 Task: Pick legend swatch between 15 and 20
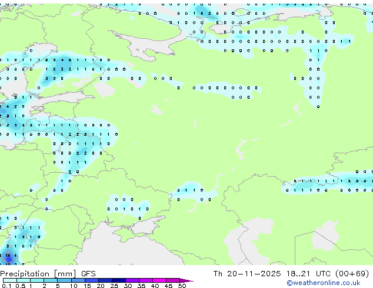click(x=92, y=280)
